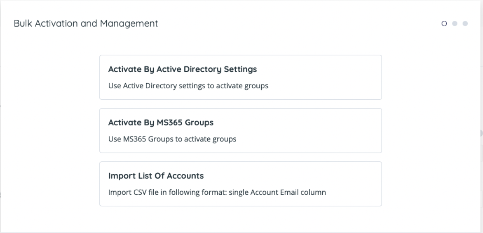
Task: Click text 'Use MS365 Groups to activate groups'
Action: (x=172, y=139)
